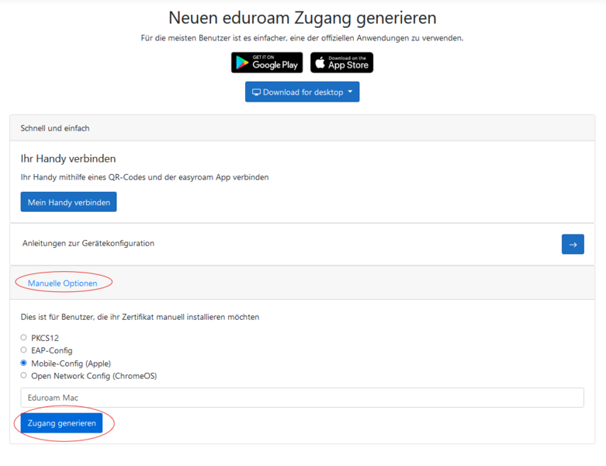Open the Google Play store badge
The image size is (606, 466).
coord(266,63)
